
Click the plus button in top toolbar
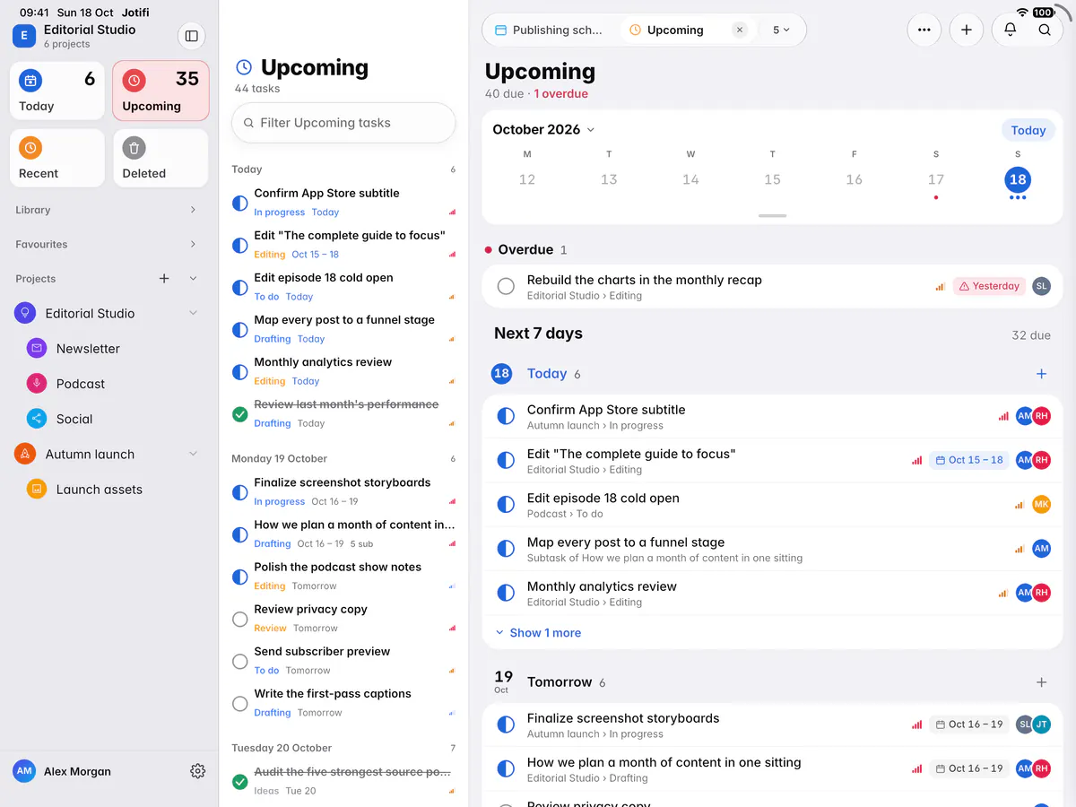pos(967,30)
